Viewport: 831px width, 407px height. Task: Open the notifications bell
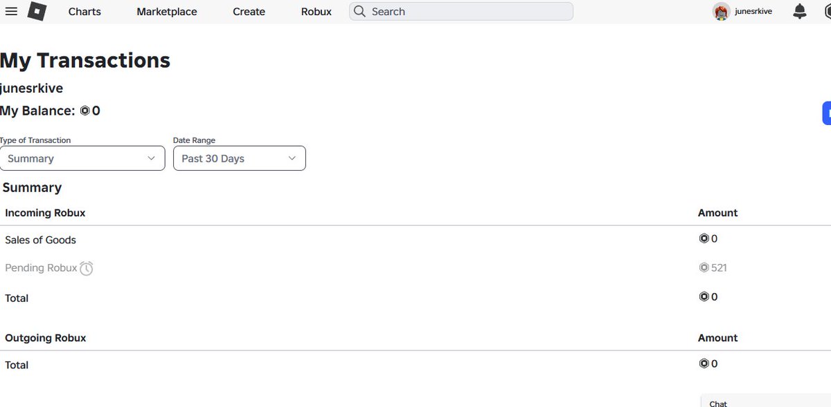click(x=800, y=11)
